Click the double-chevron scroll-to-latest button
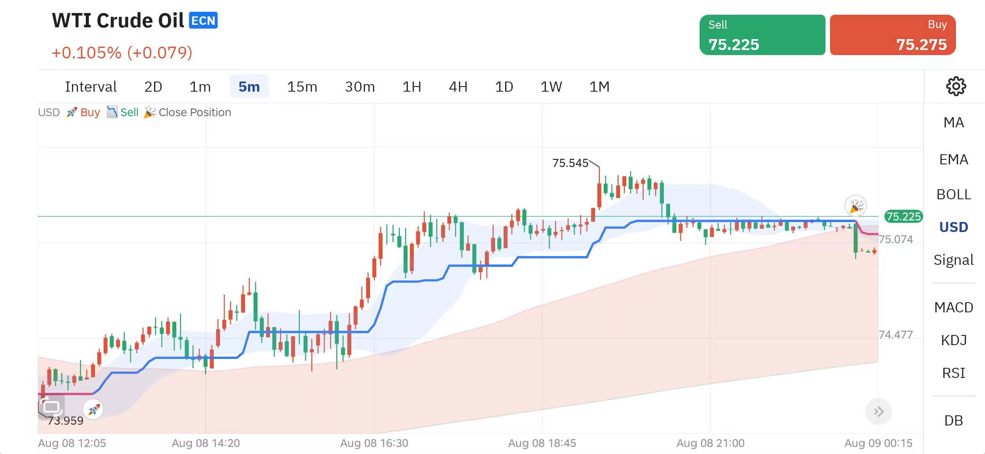This screenshot has height=454, width=985. [x=878, y=412]
